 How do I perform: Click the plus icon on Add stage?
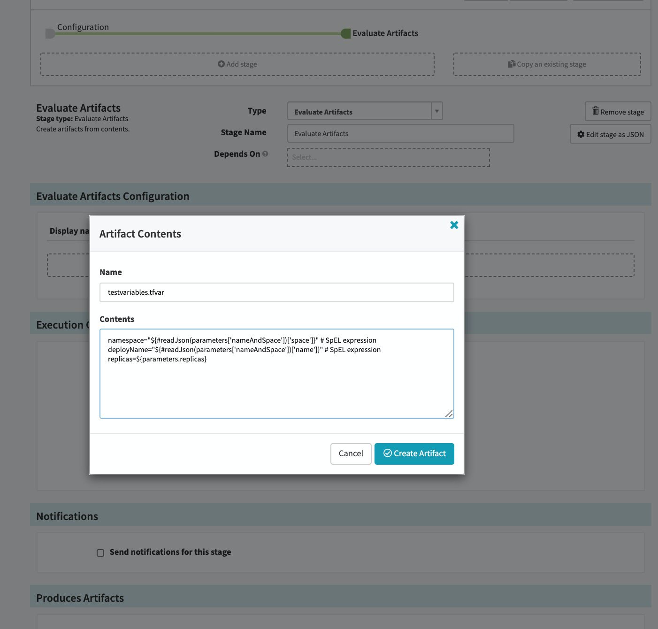(221, 64)
